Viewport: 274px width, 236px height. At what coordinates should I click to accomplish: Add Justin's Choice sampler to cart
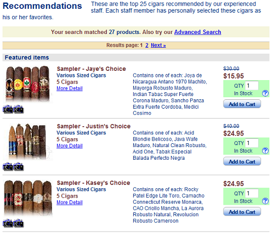coord(242,161)
